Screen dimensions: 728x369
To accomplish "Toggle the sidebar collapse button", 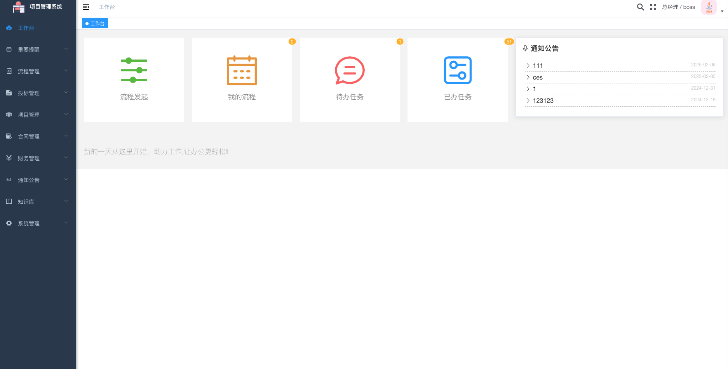I will pyautogui.click(x=86, y=7).
